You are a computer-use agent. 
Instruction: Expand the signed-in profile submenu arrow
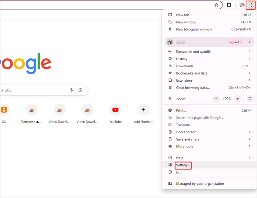click(250, 42)
